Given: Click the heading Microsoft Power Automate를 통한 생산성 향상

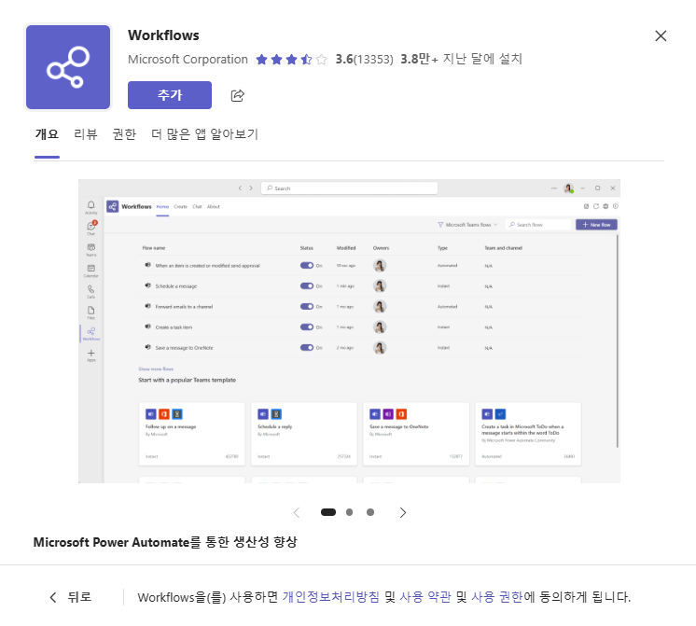Looking at the screenshot, I should (x=165, y=542).
